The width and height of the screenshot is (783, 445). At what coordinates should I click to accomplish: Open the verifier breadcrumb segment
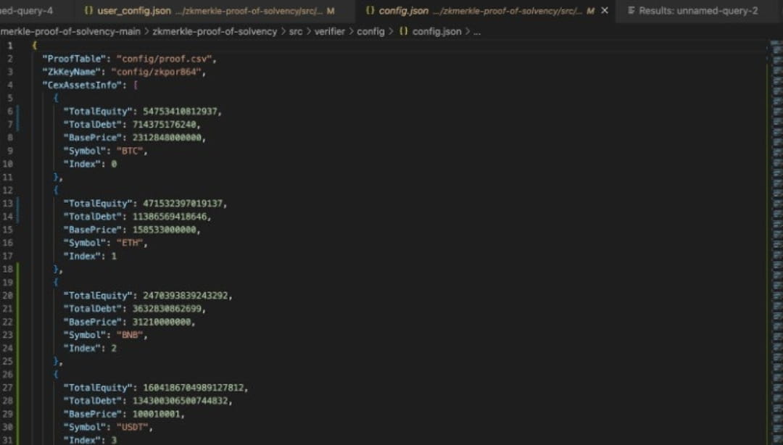click(330, 31)
